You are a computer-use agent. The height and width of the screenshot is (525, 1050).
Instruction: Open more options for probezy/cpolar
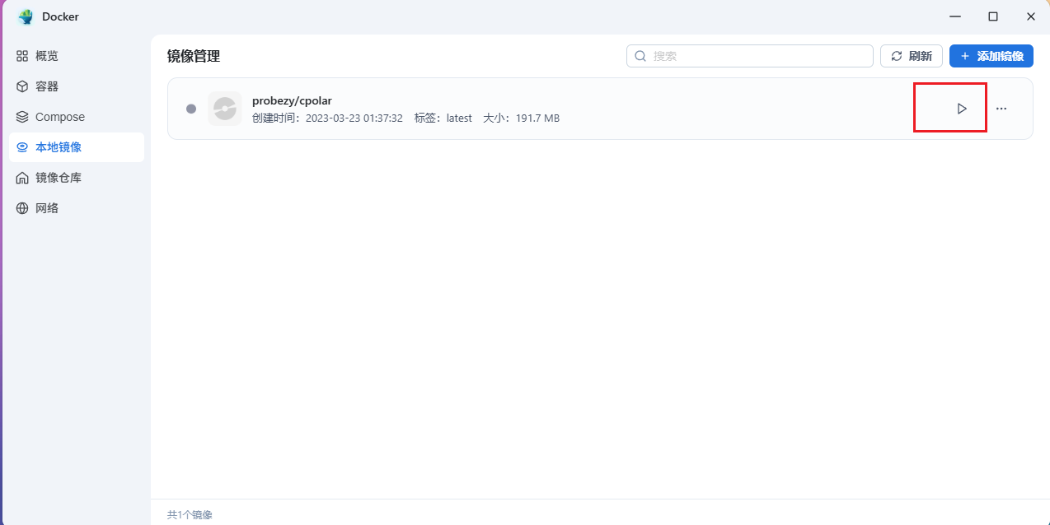coord(1001,109)
